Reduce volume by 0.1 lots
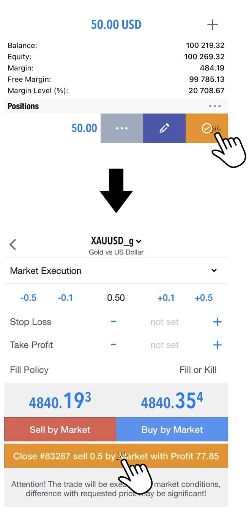This screenshot has height=514, width=249. [65, 298]
